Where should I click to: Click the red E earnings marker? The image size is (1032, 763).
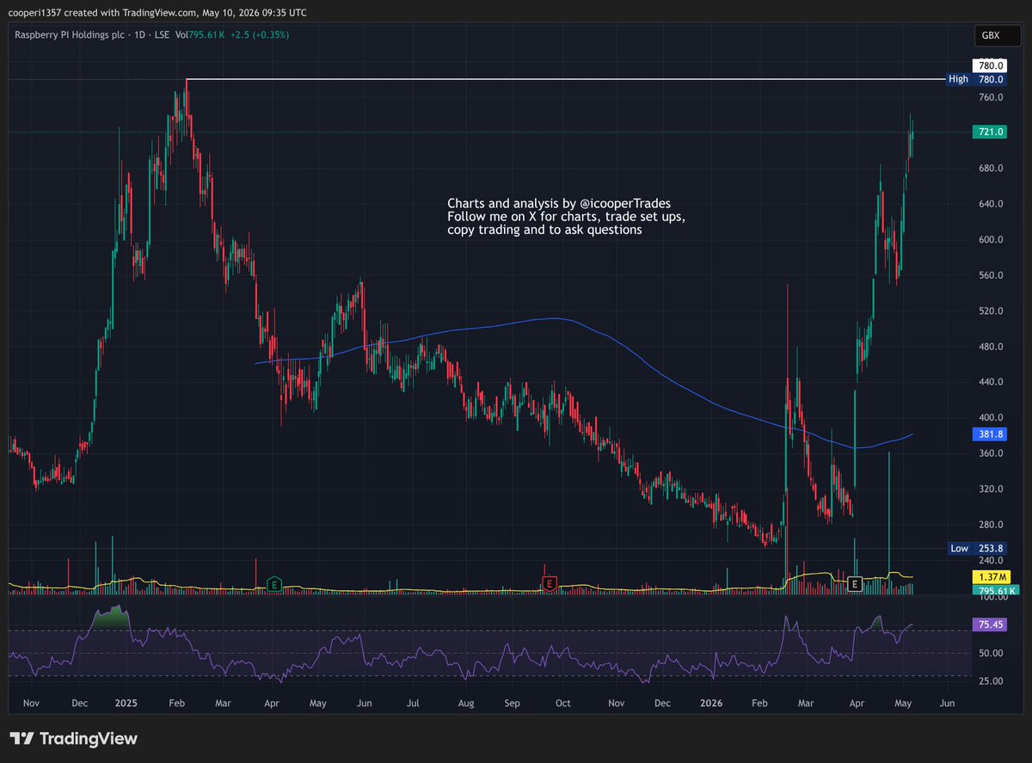coord(549,584)
